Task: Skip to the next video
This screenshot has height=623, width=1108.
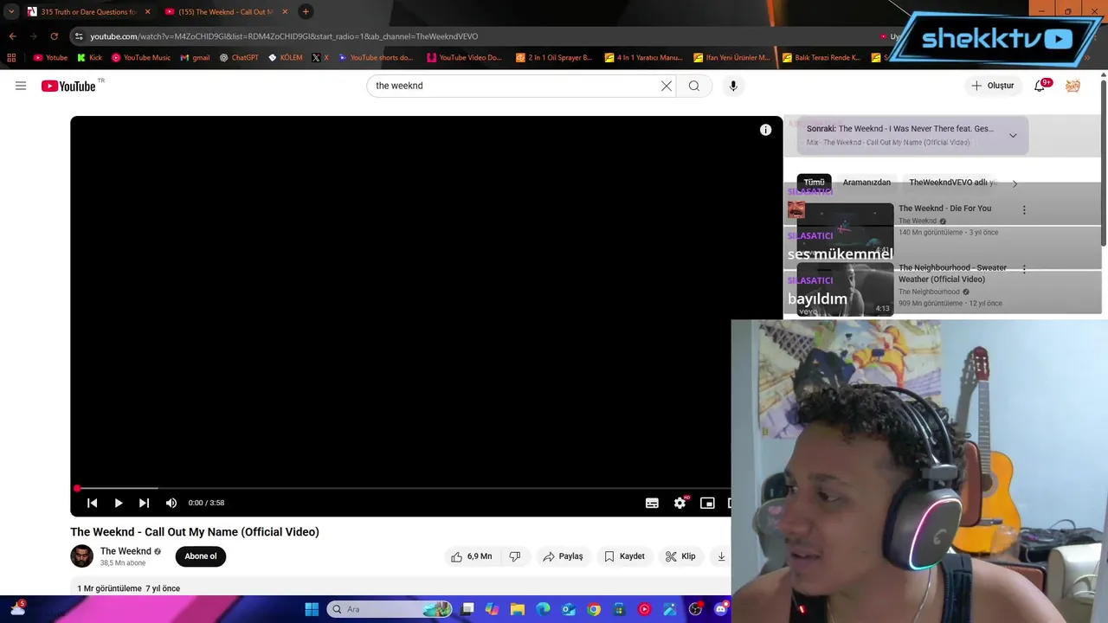Action: [144, 503]
